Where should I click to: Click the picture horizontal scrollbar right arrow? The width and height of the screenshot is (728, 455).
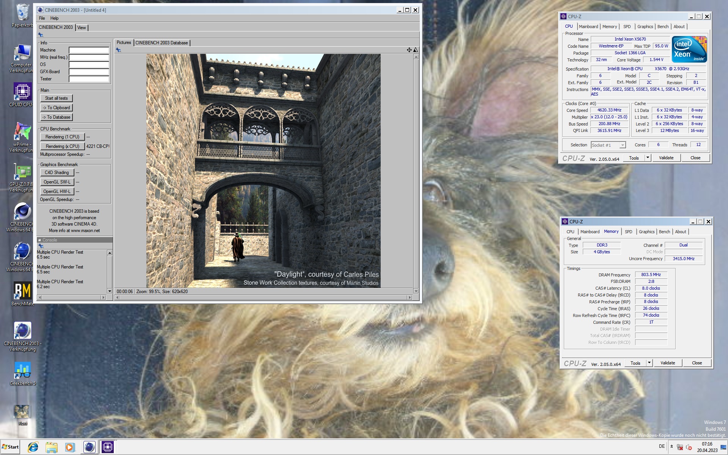pyautogui.click(x=409, y=298)
